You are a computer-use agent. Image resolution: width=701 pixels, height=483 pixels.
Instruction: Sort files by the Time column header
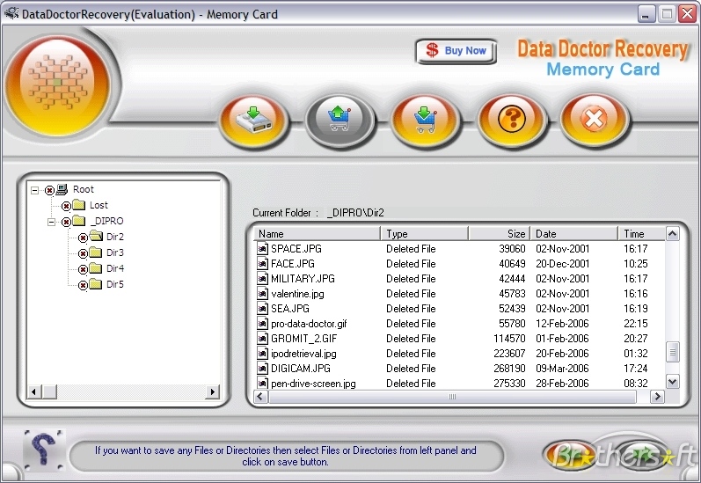coord(641,234)
